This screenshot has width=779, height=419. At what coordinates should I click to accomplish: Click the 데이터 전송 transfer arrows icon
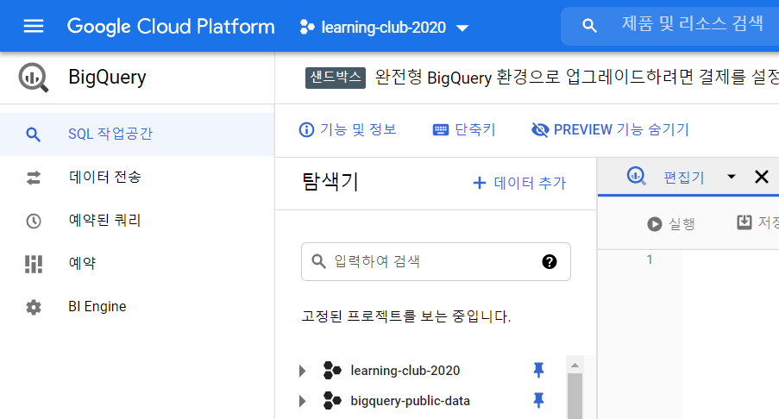34,178
